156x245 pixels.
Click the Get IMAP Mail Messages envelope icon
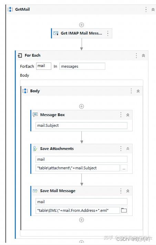56,33
